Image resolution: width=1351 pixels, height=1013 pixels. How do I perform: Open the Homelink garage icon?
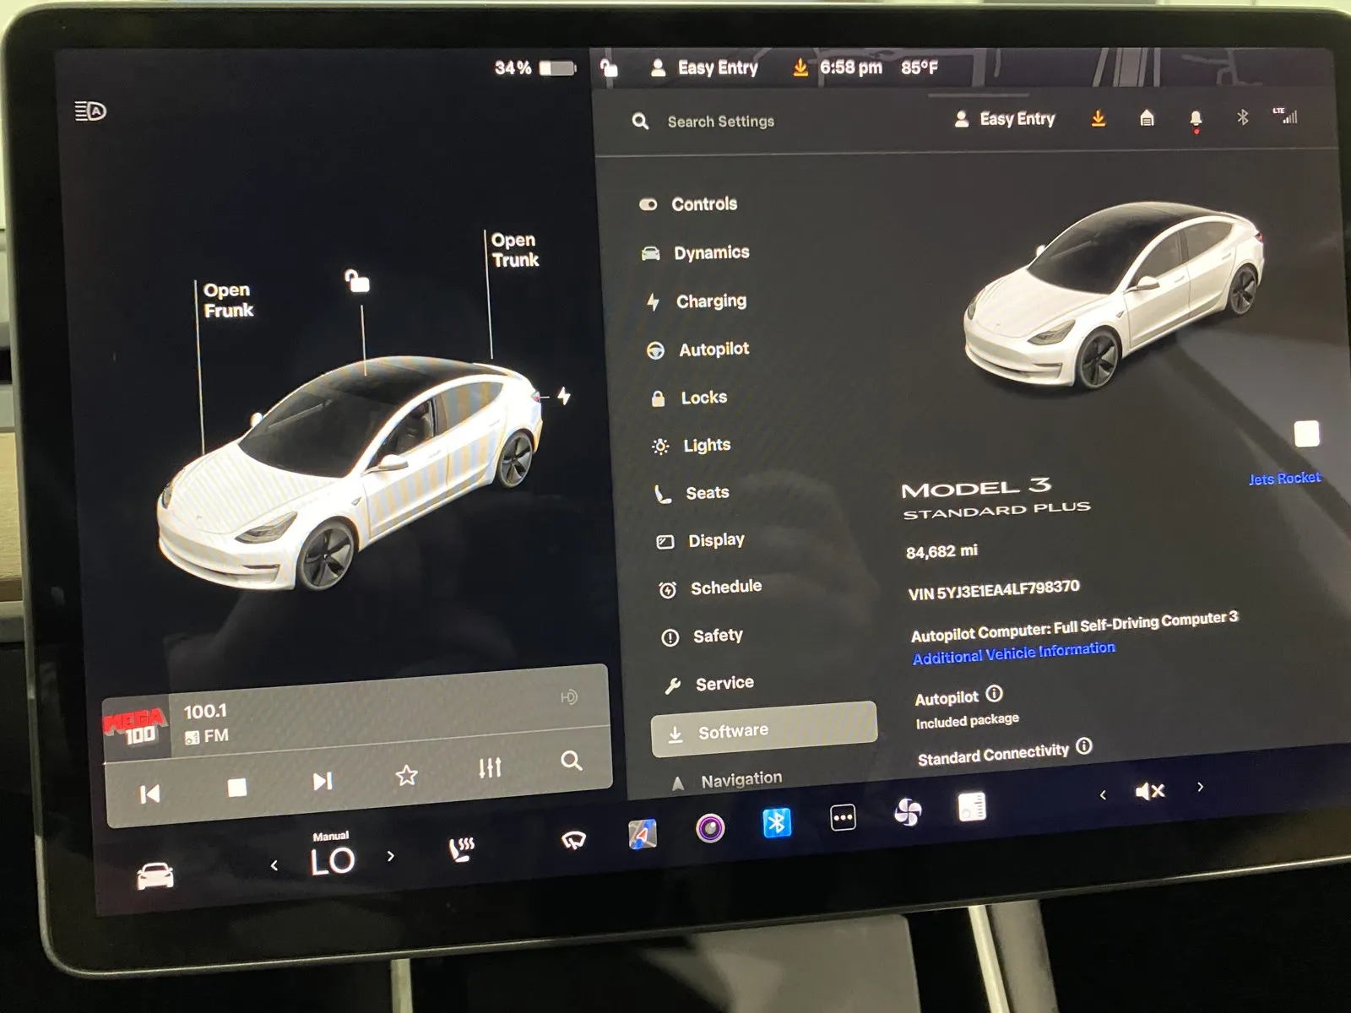(x=1147, y=118)
